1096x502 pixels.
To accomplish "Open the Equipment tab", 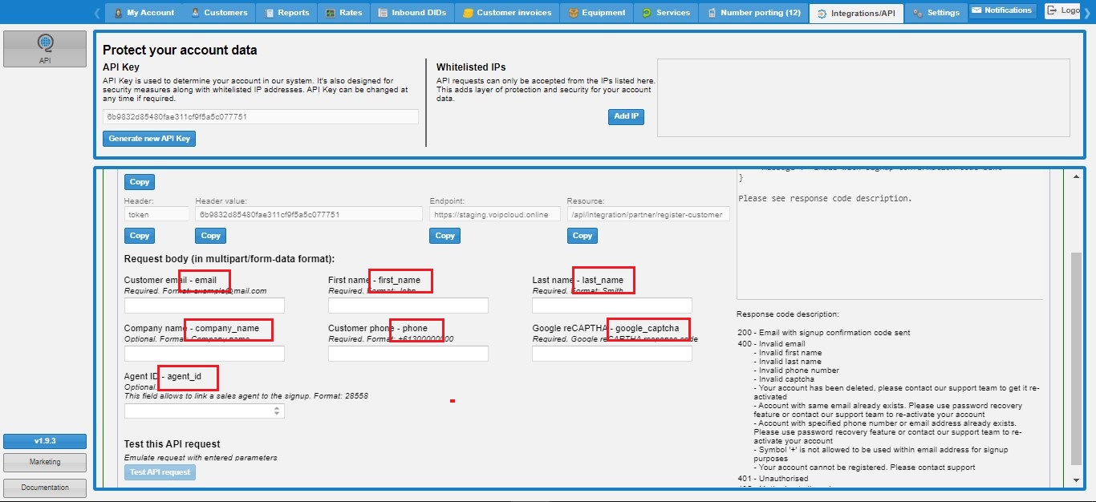I will (x=597, y=13).
